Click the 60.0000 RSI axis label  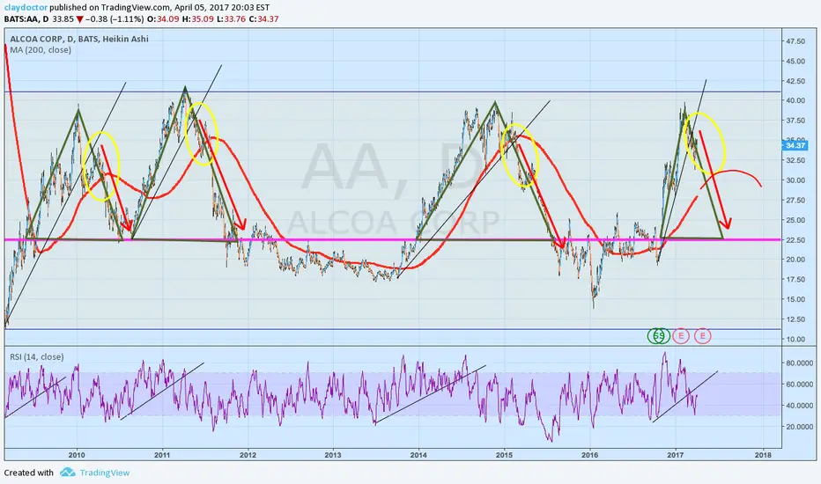click(799, 384)
